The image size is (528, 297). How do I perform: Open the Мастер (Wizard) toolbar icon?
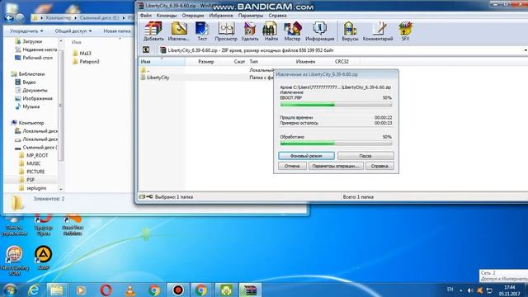tap(292, 31)
